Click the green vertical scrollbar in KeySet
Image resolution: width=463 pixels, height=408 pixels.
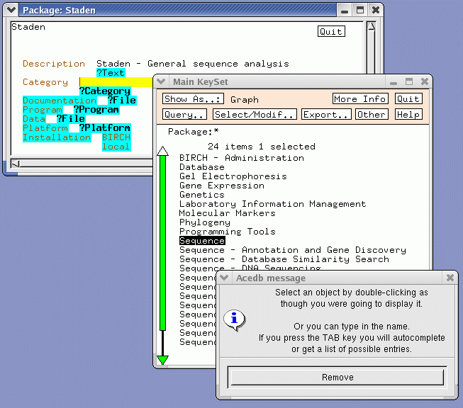pyautogui.click(x=162, y=241)
